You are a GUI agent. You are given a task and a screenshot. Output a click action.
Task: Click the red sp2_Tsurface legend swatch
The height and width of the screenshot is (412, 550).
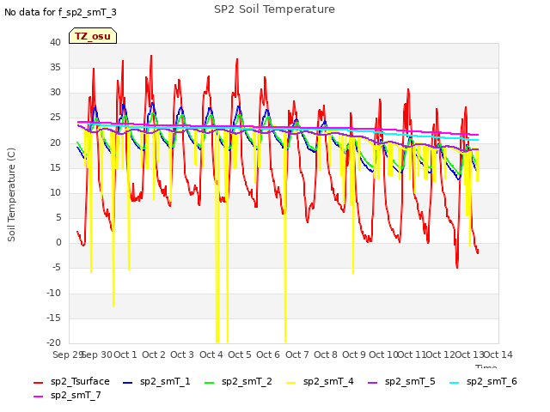click(x=38, y=383)
